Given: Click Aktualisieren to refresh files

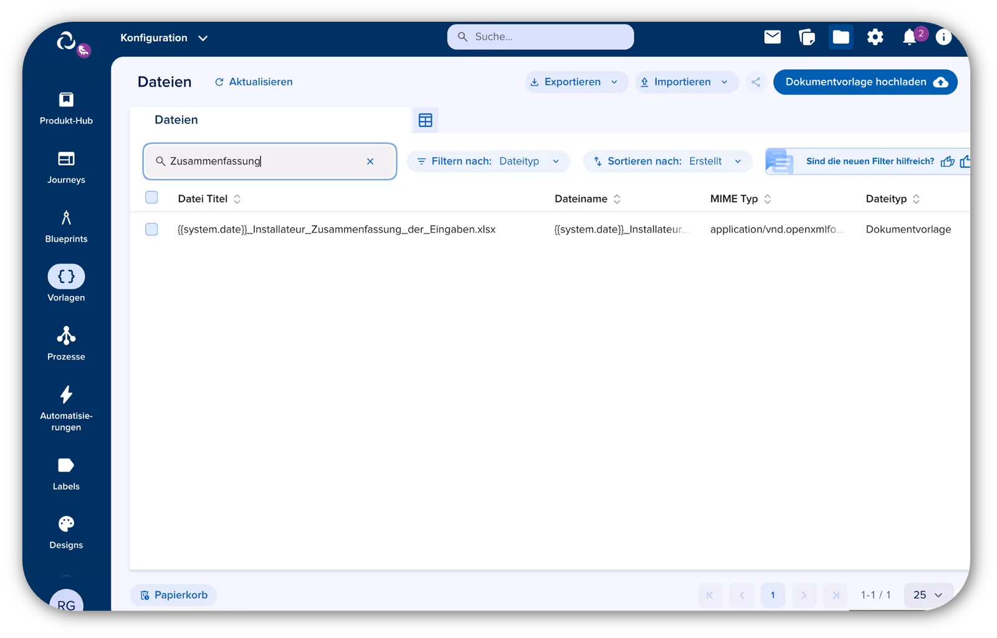Looking at the screenshot, I should 254,82.
